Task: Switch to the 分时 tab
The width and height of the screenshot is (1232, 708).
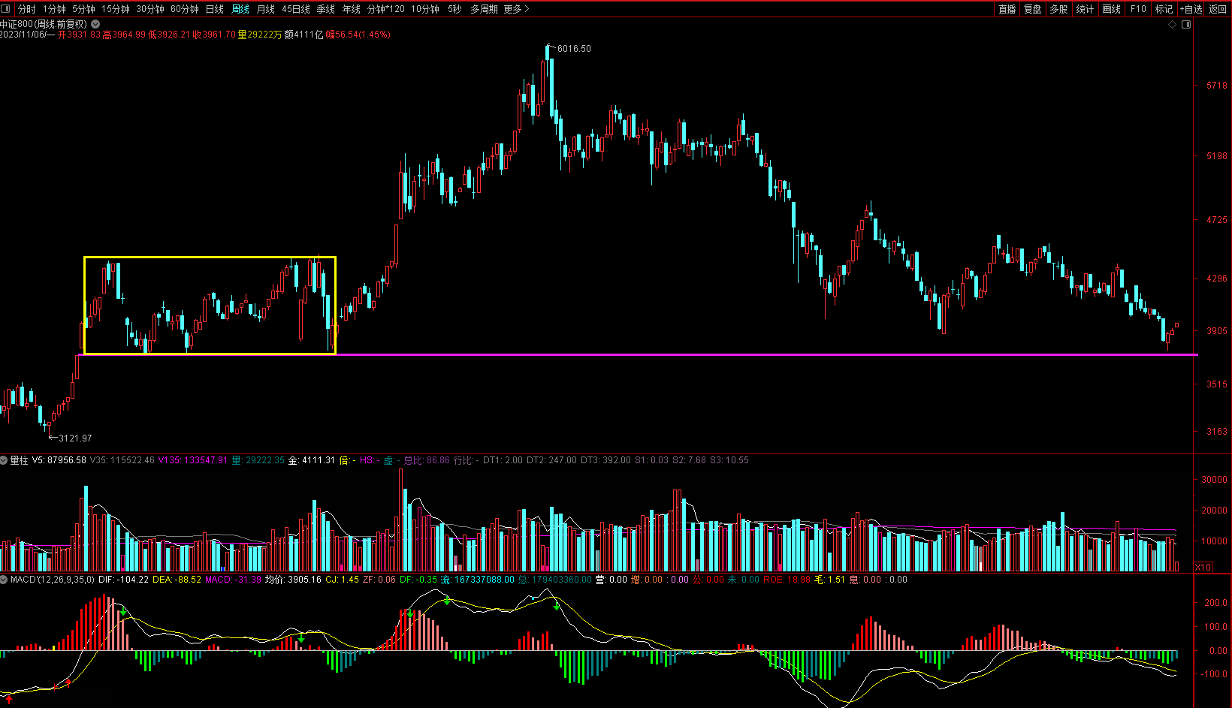Action: (x=26, y=9)
